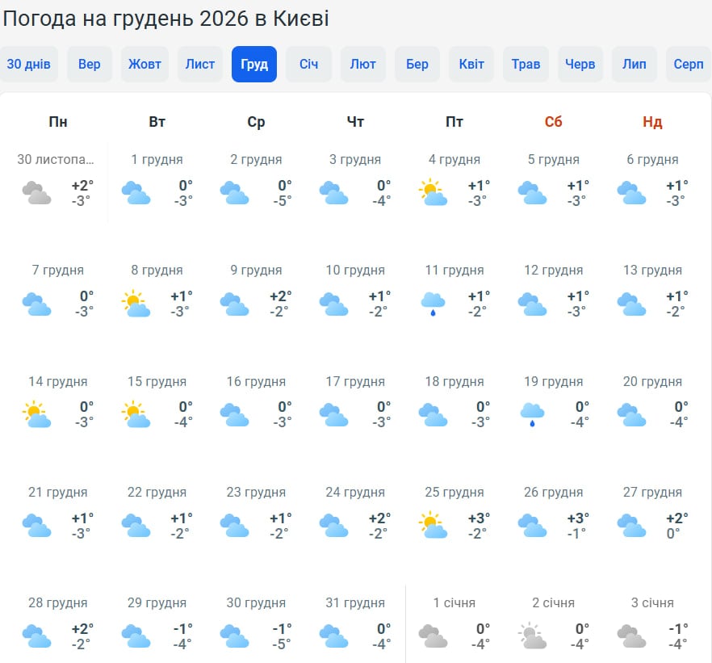Viewport: 712px width, 663px height.
Task: Open the 29 грудня day forecast
Action: pyautogui.click(x=157, y=623)
